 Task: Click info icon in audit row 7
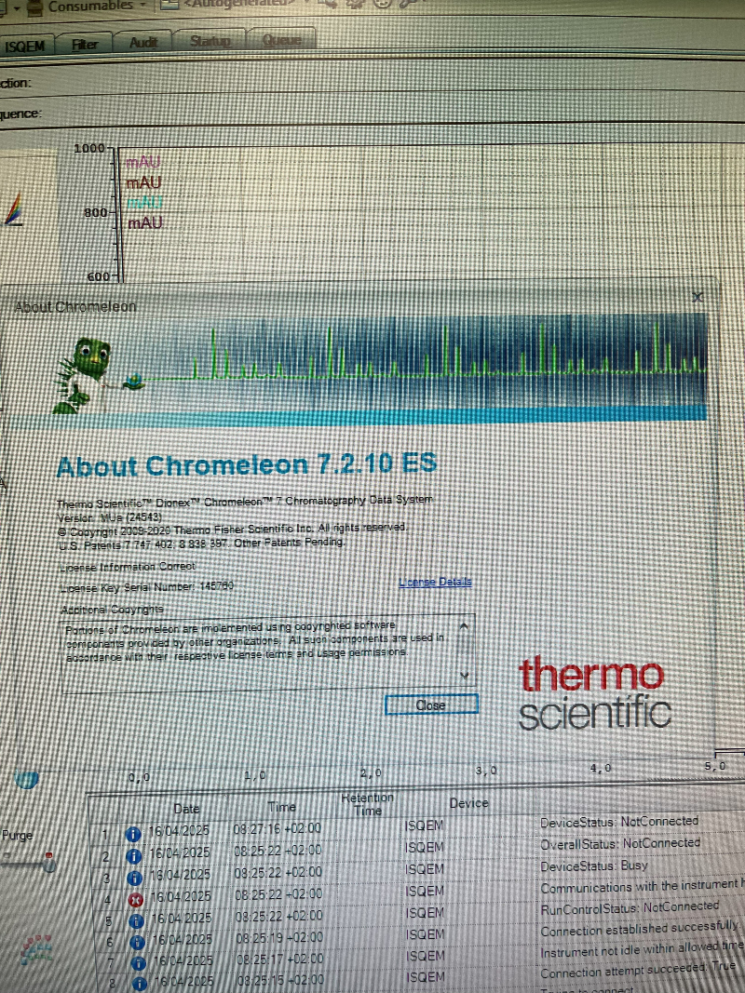click(x=138, y=964)
